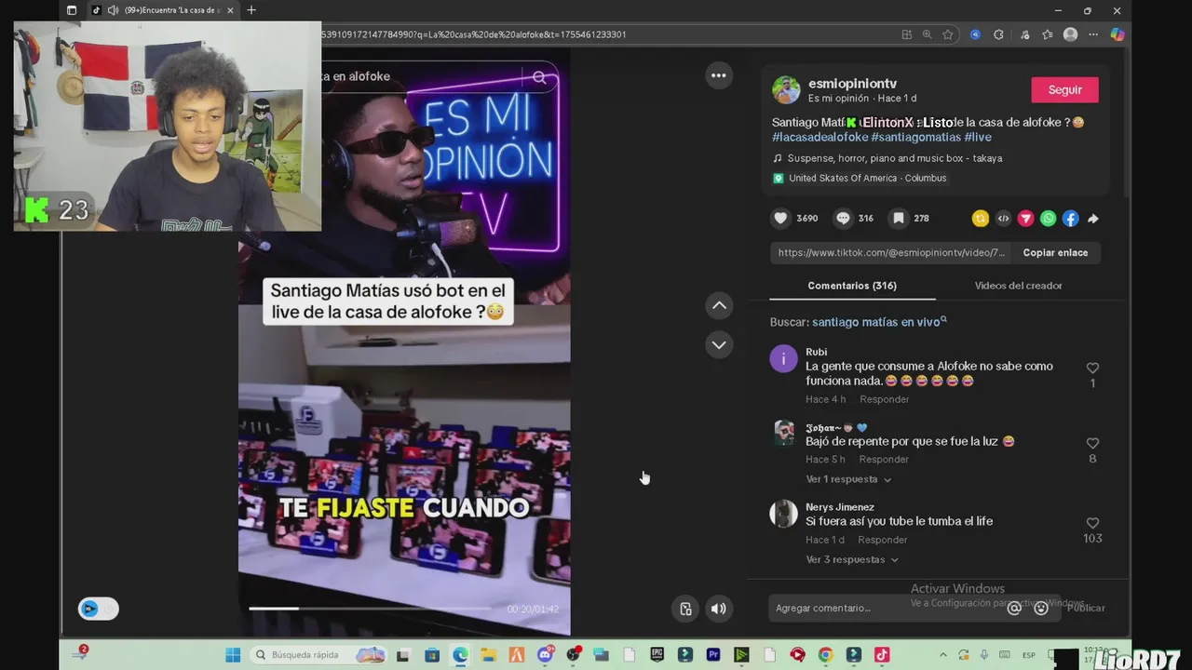Like Rubi's comment

click(x=1092, y=368)
